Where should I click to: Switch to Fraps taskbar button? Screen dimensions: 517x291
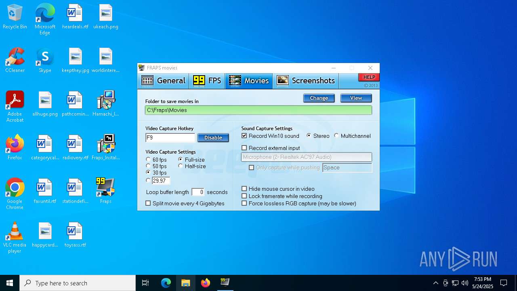coord(225,283)
